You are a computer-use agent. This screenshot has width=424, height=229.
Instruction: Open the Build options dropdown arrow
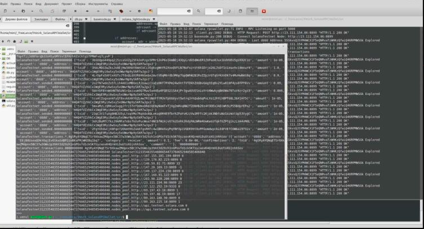click(x=130, y=11)
